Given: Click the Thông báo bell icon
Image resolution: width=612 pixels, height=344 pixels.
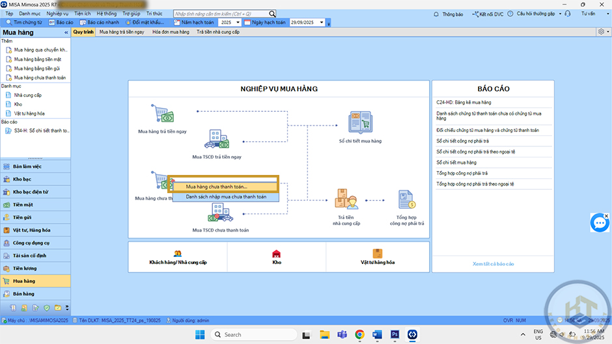Looking at the screenshot, I should pos(437,13).
